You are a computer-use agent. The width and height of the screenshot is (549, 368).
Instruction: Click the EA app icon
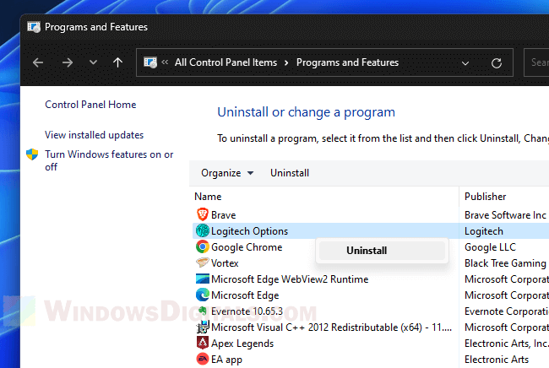point(203,359)
